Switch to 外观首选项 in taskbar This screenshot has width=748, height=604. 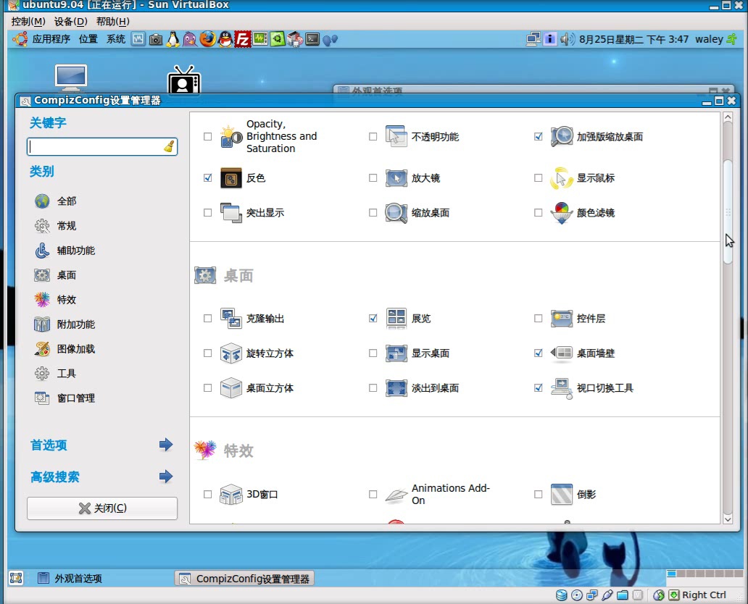[70, 578]
